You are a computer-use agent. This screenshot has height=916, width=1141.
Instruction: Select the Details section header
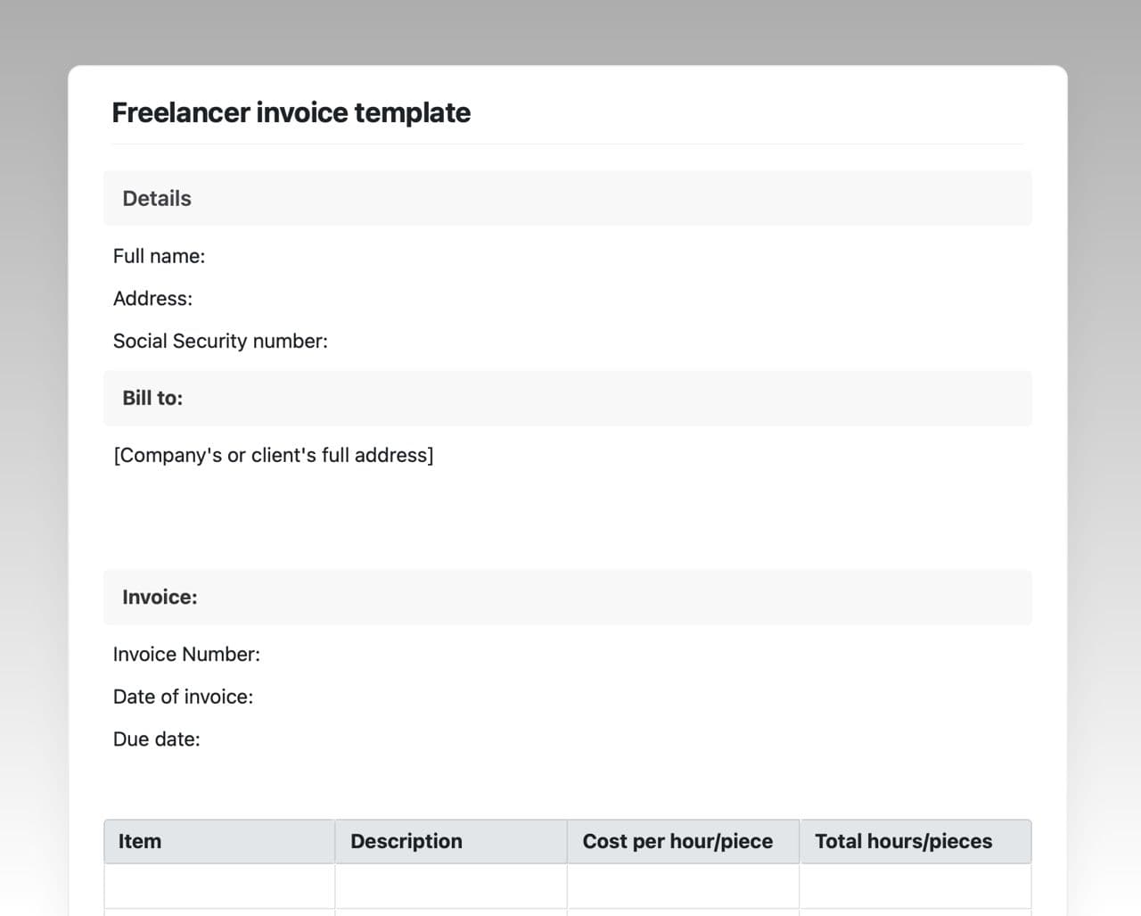pos(157,199)
